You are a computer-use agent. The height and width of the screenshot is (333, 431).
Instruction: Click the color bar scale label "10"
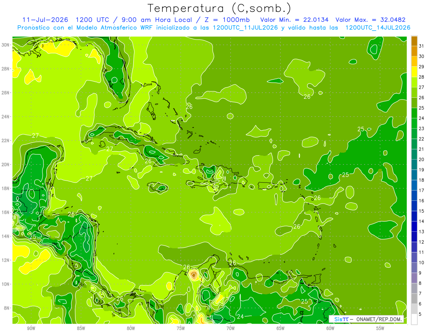pos(422,263)
